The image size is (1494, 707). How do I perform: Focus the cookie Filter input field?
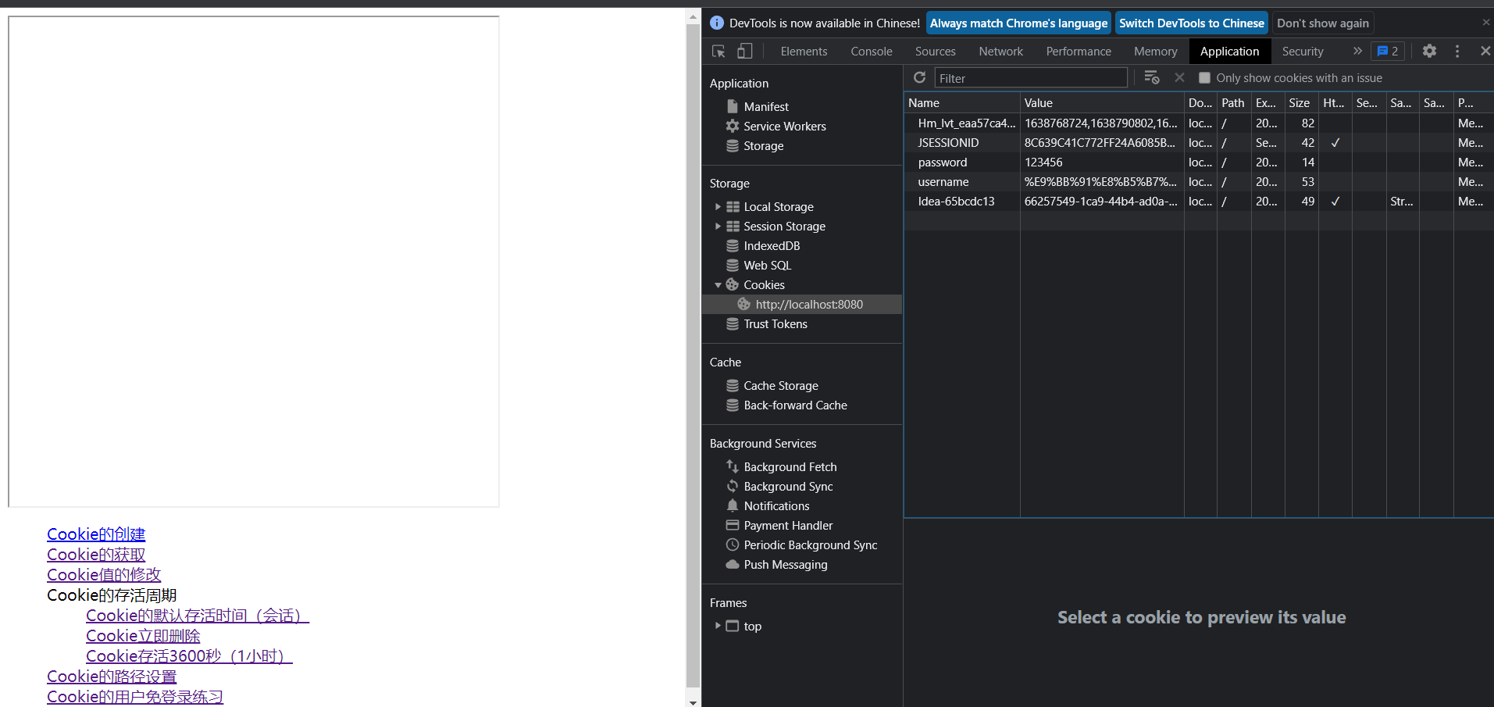1031,78
